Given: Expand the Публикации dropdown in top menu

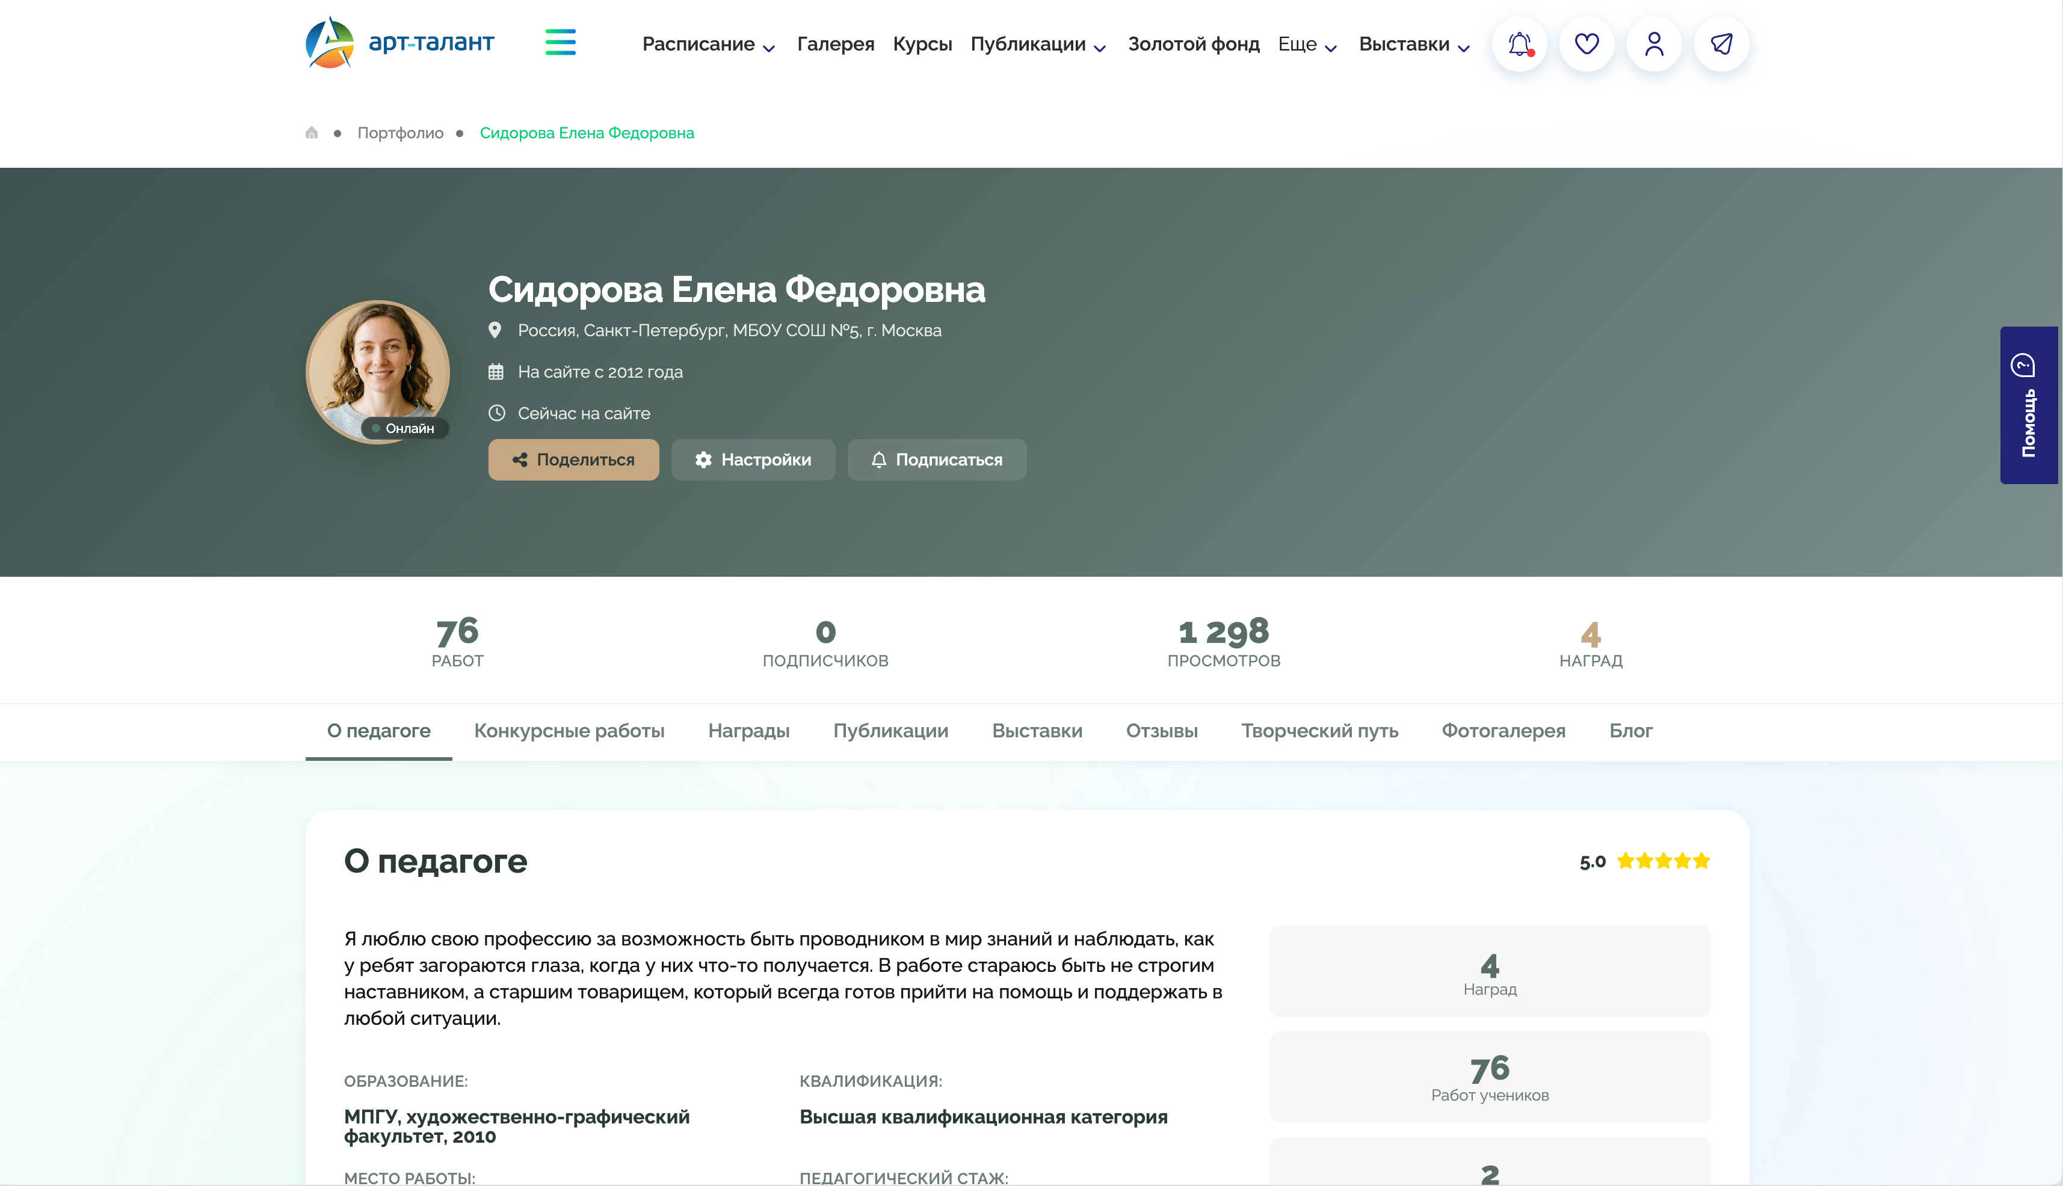Looking at the screenshot, I should pyautogui.click(x=1038, y=44).
